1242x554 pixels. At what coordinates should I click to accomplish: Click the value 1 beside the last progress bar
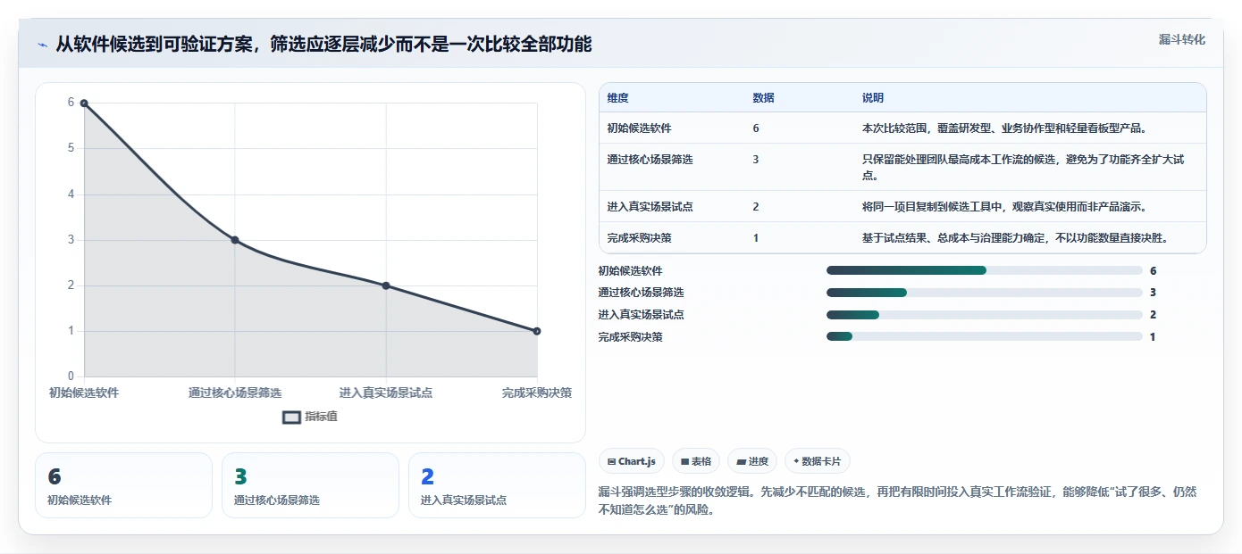(x=1154, y=337)
